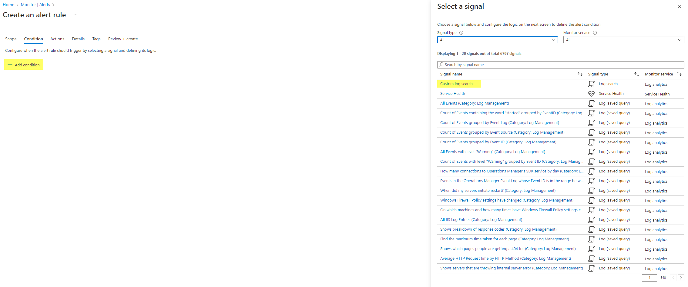
Task: Click log icon in Find the maximum time taken row
Action: pyautogui.click(x=591, y=239)
